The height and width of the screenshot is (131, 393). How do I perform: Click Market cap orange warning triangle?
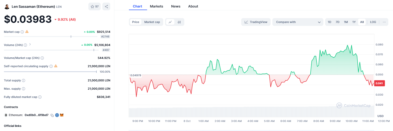[27, 32]
